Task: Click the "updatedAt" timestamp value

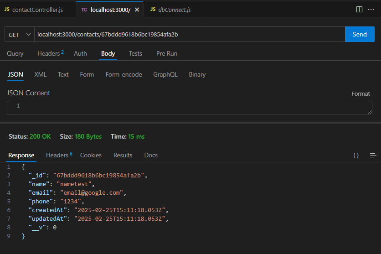Action: coord(120,219)
